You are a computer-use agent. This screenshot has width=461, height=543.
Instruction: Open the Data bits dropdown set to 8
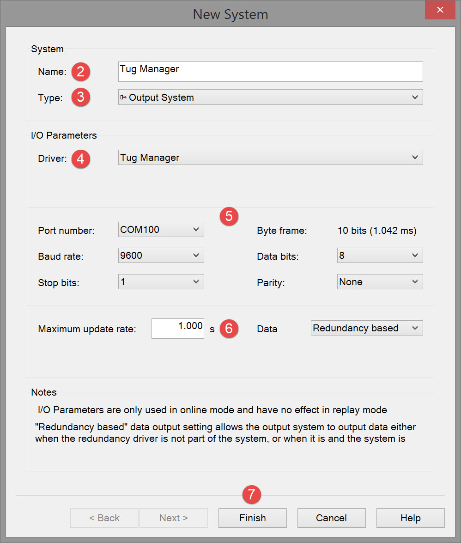(x=380, y=256)
